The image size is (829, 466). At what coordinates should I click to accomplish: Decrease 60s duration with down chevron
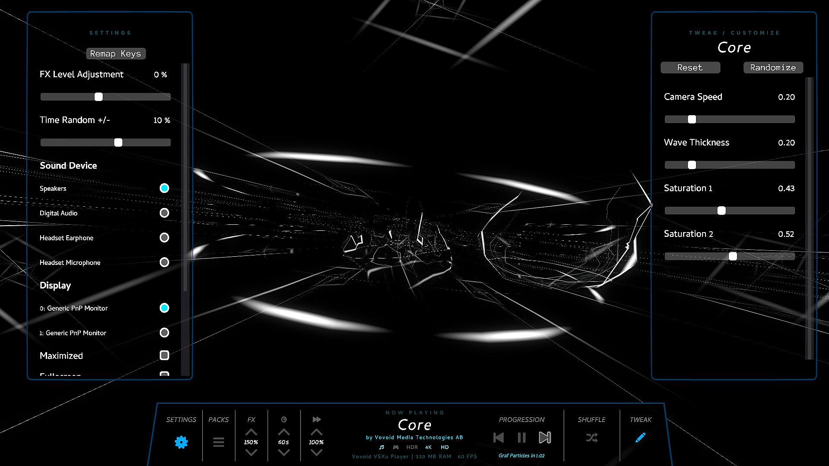[x=284, y=453]
